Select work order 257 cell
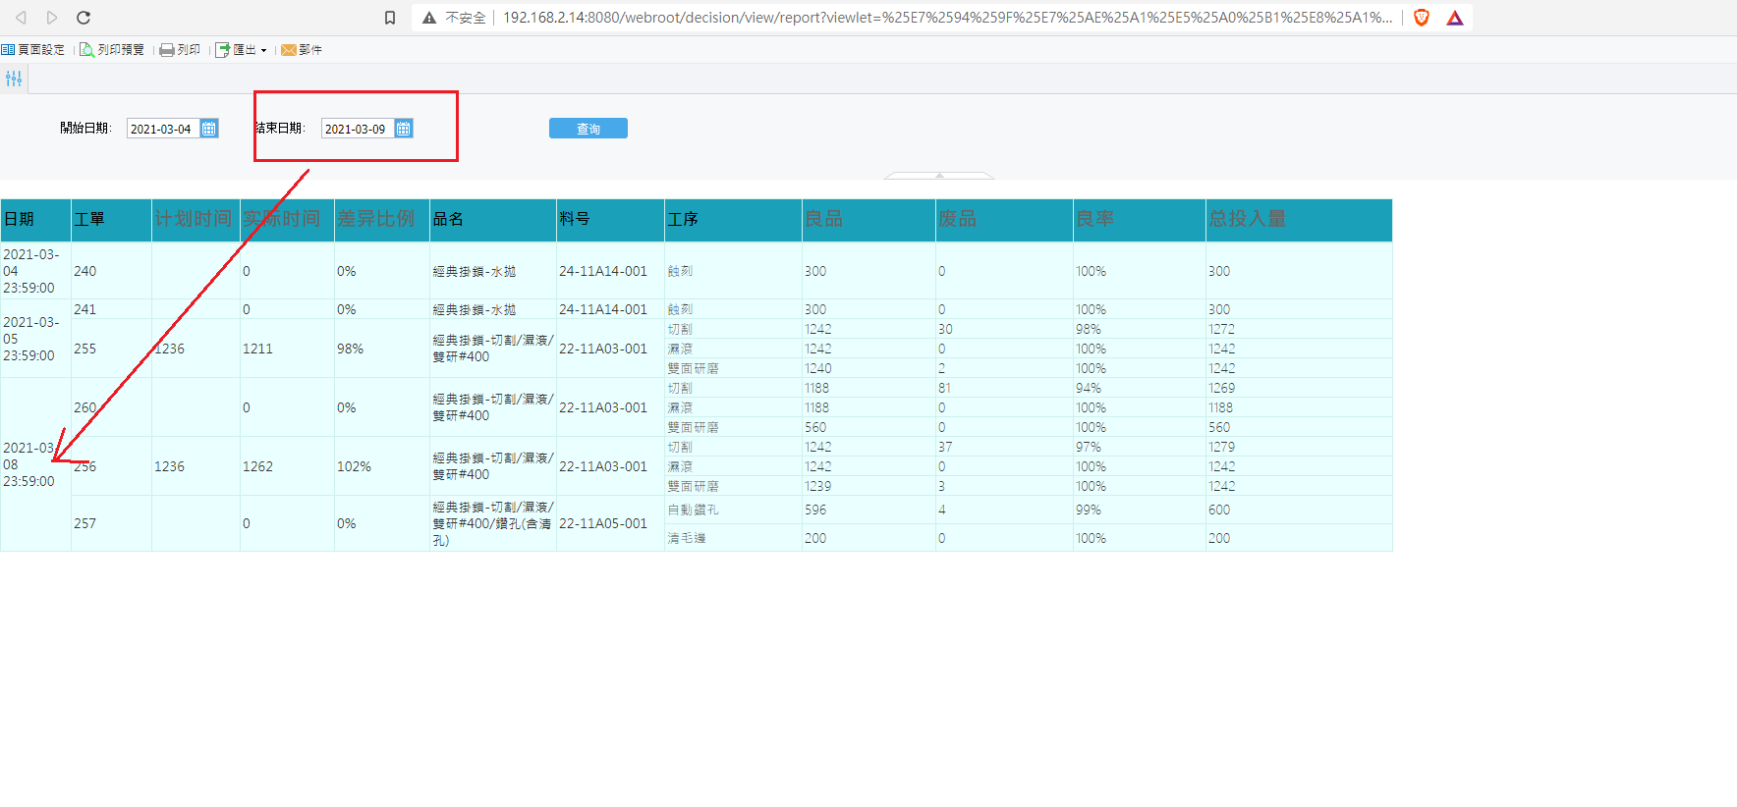 pos(111,523)
